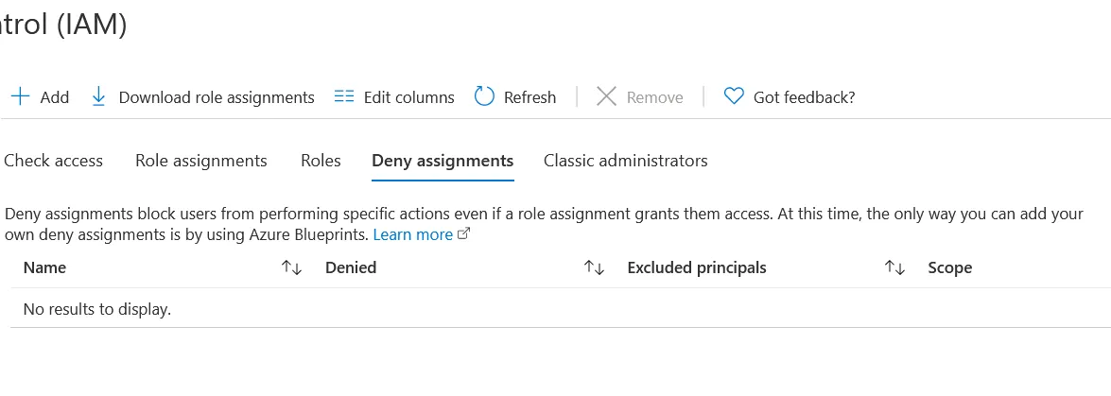Click the Got feedback? text

point(804,97)
